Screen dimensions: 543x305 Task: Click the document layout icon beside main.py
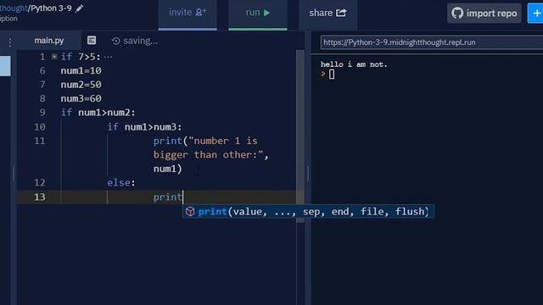92,41
